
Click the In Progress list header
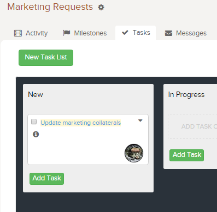[186, 95]
